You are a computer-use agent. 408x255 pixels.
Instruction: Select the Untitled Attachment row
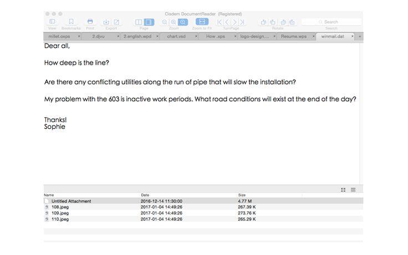(x=72, y=201)
